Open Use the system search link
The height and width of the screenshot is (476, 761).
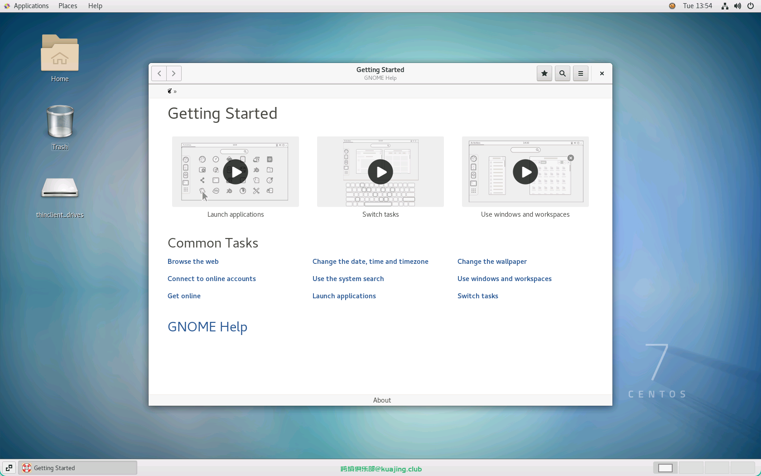tap(348, 279)
